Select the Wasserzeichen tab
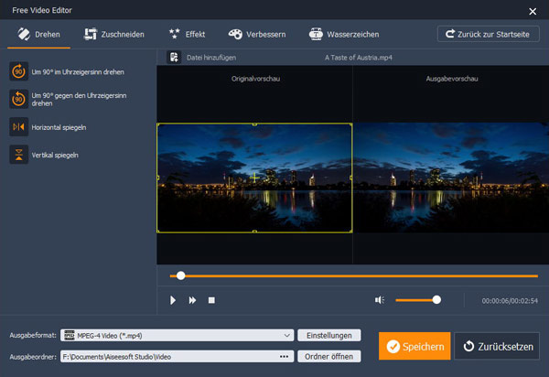This screenshot has height=377, width=549. [x=344, y=34]
